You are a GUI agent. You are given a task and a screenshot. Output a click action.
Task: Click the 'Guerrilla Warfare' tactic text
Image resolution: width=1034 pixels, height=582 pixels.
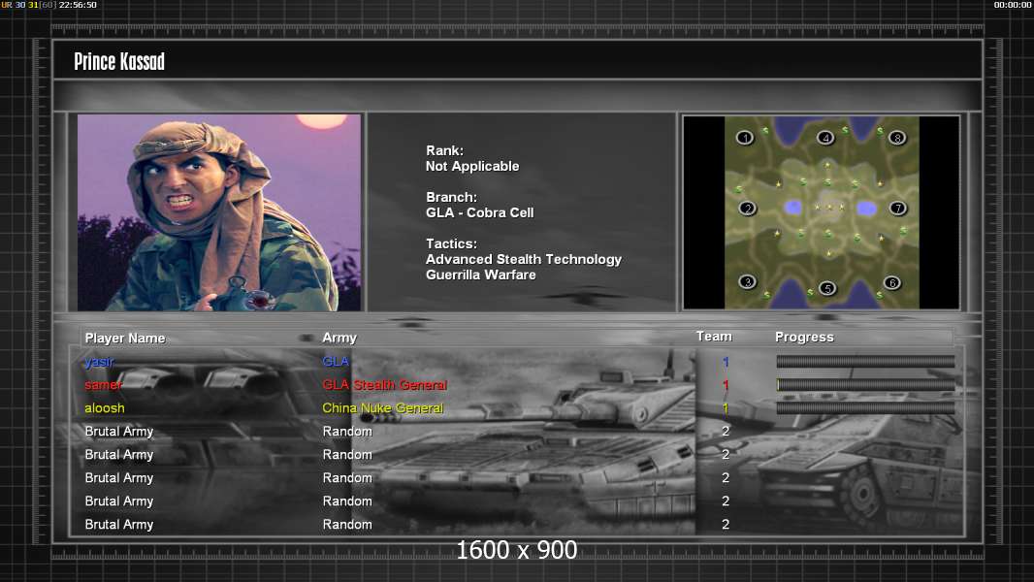pyautogui.click(x=481, y=275)
